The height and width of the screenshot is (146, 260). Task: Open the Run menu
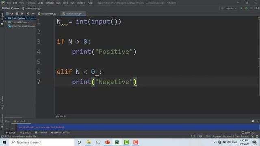[x=58, y=3]
